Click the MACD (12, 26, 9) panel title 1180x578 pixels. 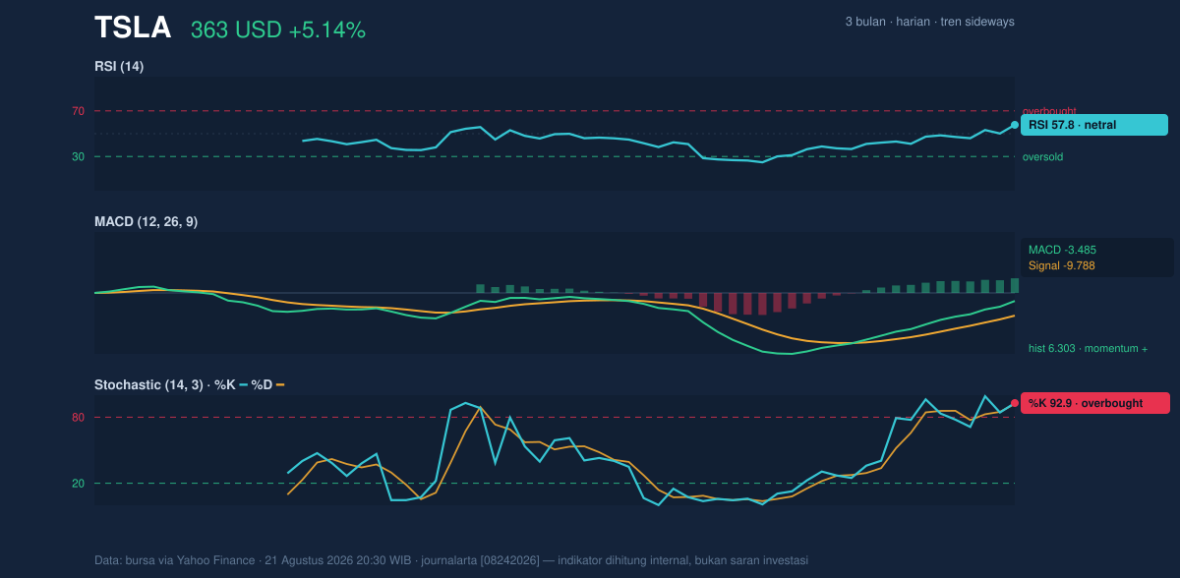146,222
